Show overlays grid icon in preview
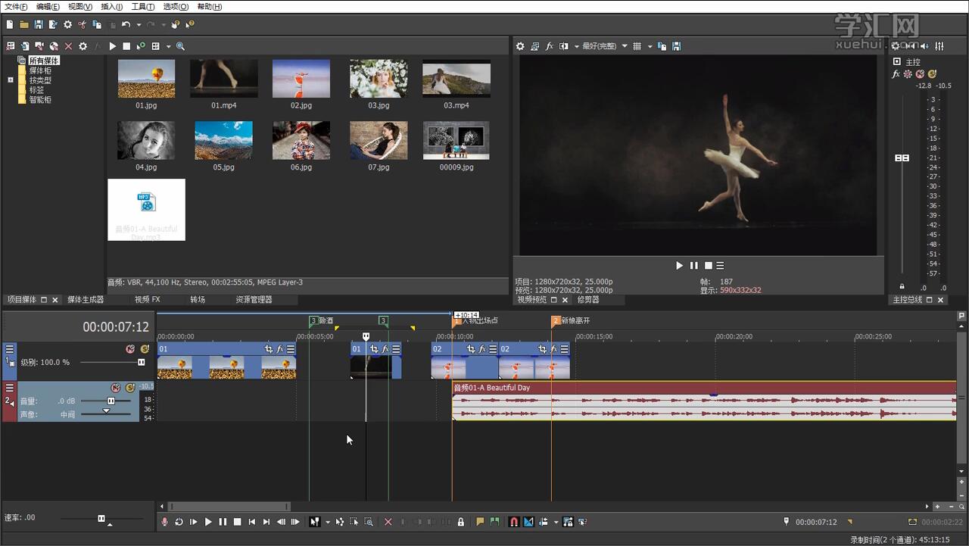 637,46
